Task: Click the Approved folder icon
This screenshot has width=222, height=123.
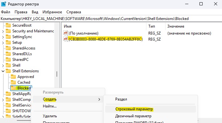Action: pyautogui.click(x=13, y=77)
